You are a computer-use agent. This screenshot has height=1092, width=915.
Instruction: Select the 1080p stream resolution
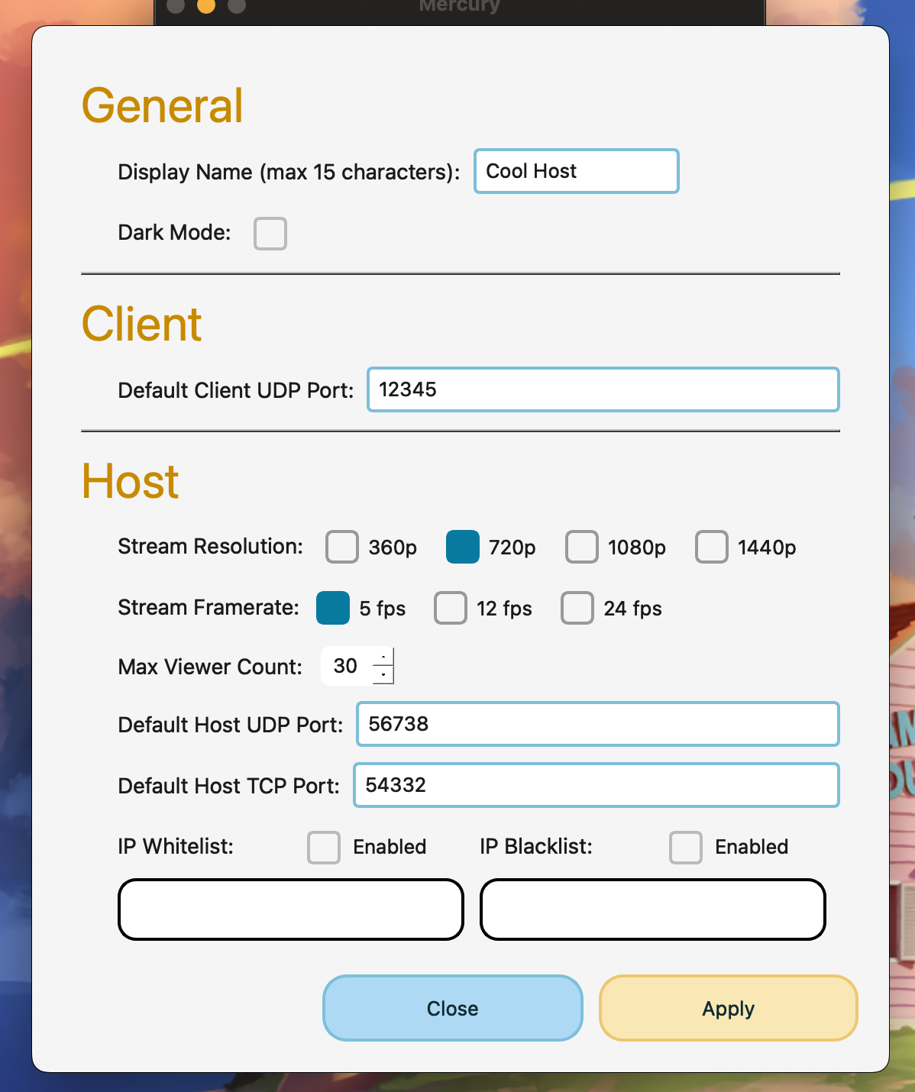(x=582, y=547)
